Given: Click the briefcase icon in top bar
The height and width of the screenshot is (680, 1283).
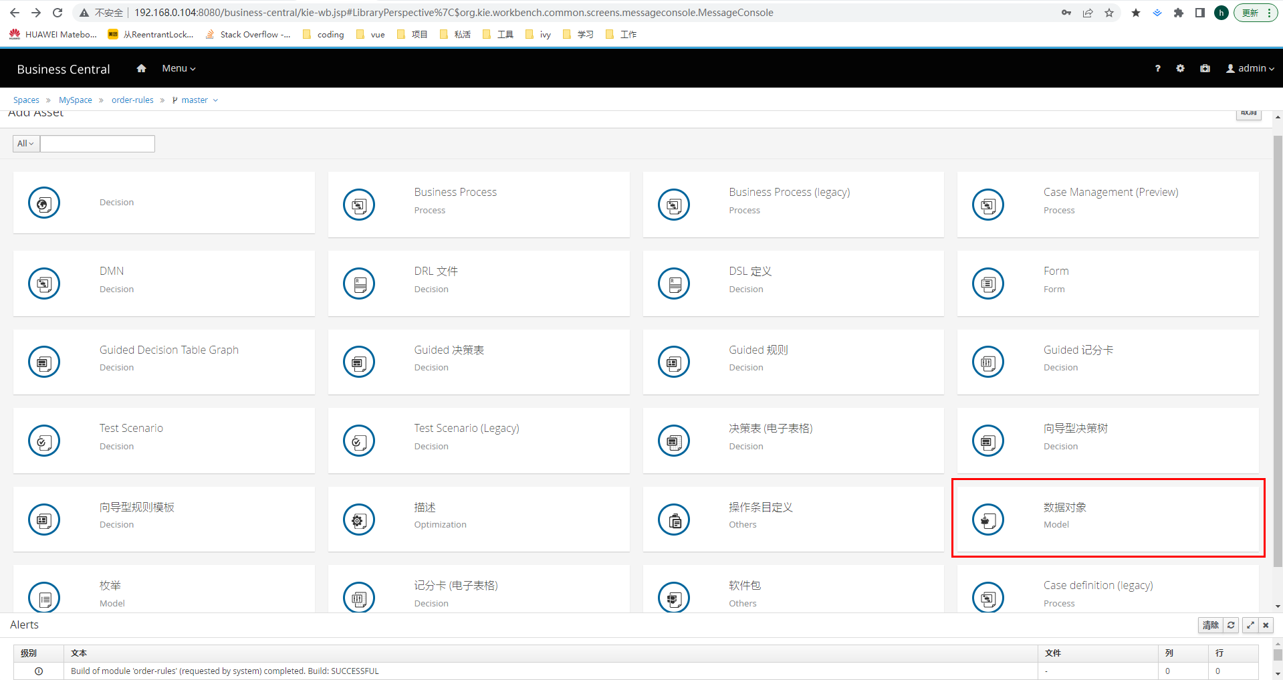Looking at the screenshot, I should (x=1205, y=68).
